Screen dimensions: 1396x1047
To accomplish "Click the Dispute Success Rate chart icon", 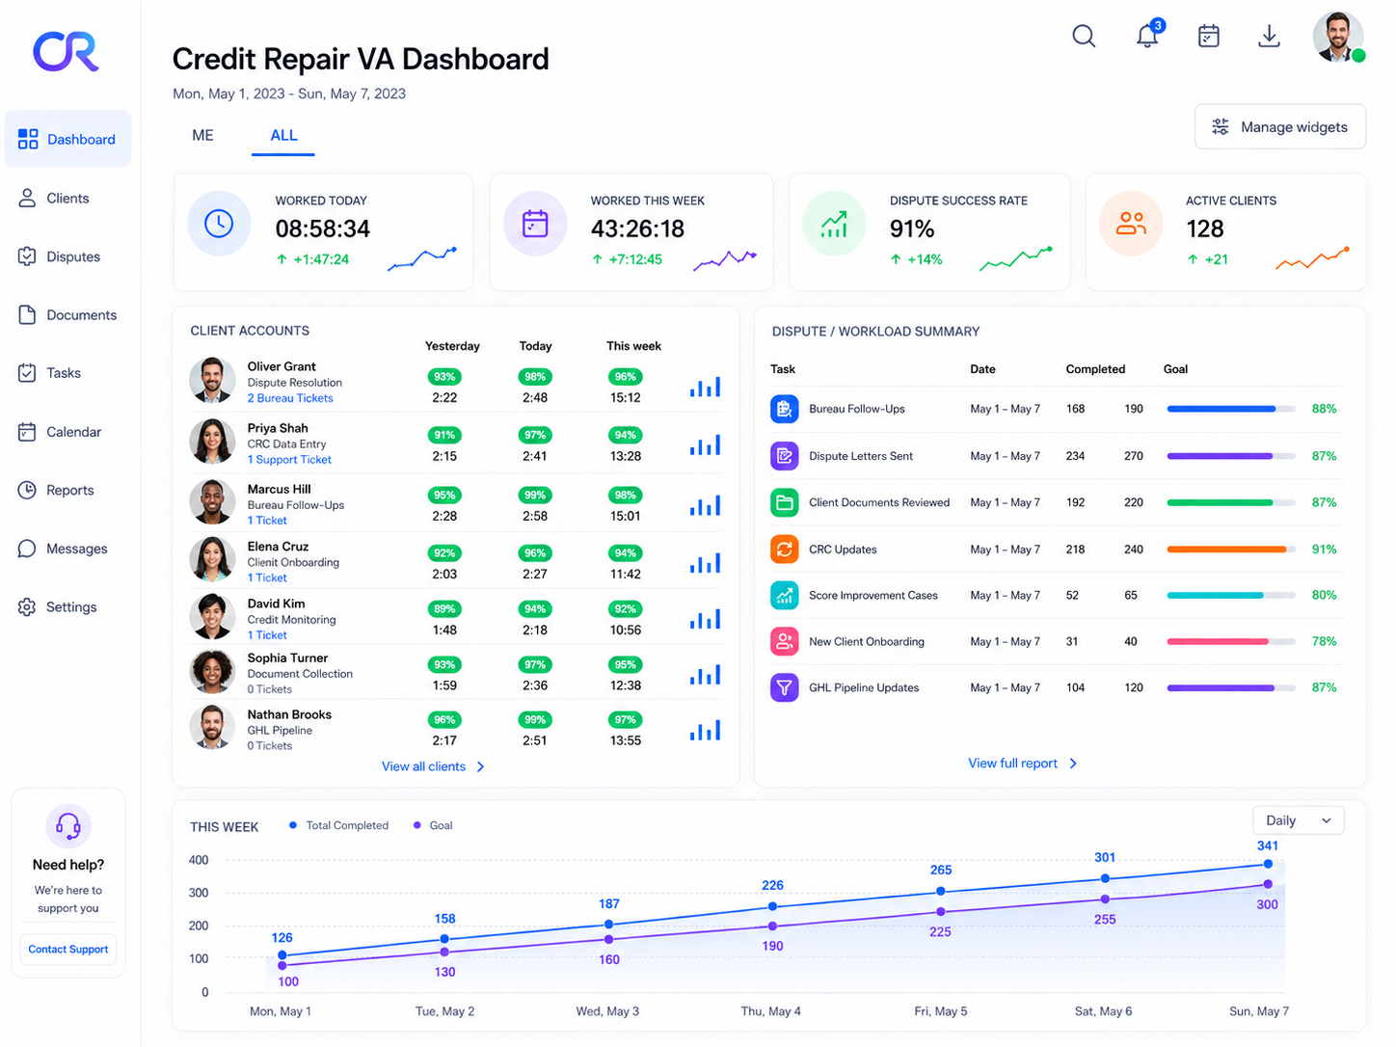I will coord(834,224).
